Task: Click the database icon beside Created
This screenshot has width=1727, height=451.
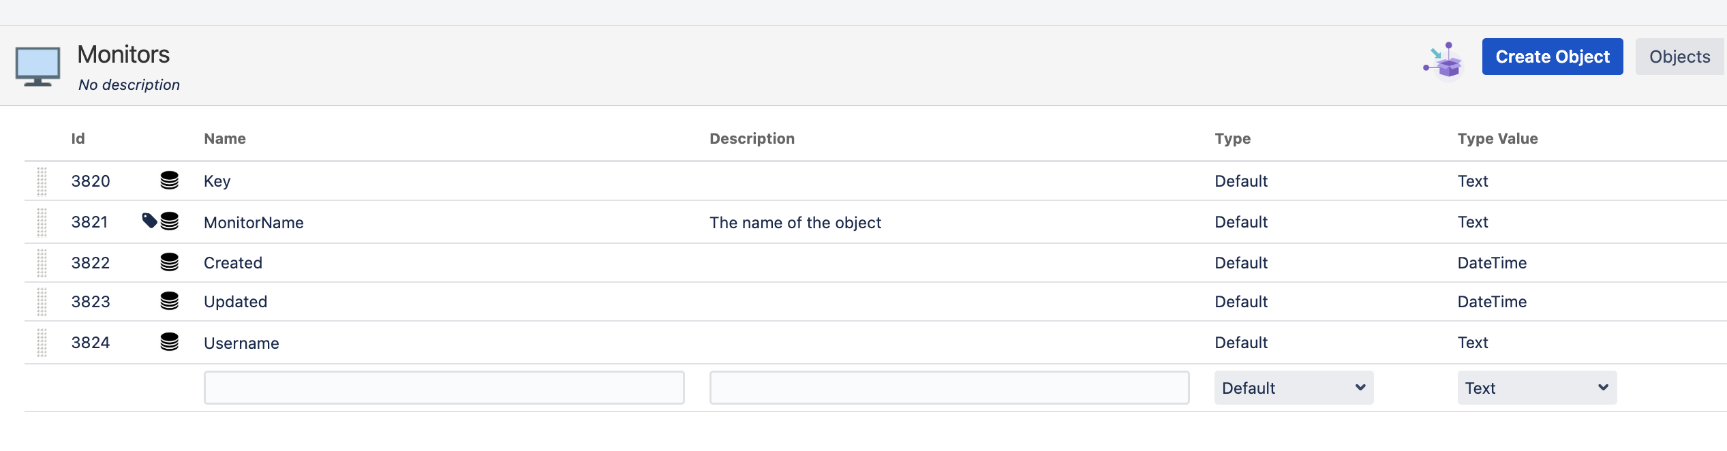Action: [169, 262]
